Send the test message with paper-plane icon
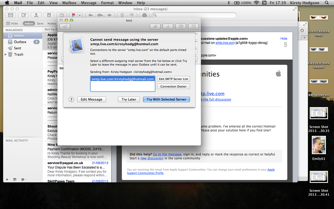The height and width of the screenshot is (209, 334). (65, 27)
